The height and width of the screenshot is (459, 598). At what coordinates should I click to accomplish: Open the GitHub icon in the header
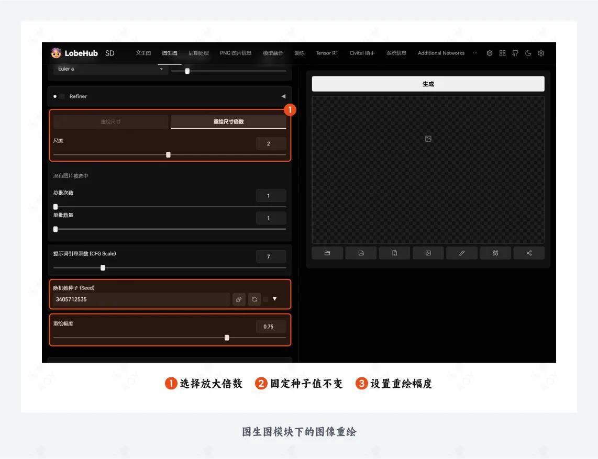(515, 53)
